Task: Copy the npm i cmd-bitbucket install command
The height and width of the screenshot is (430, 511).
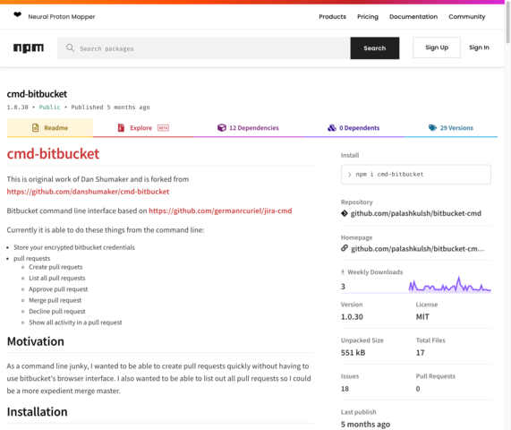Action: [x=416, y=175]
